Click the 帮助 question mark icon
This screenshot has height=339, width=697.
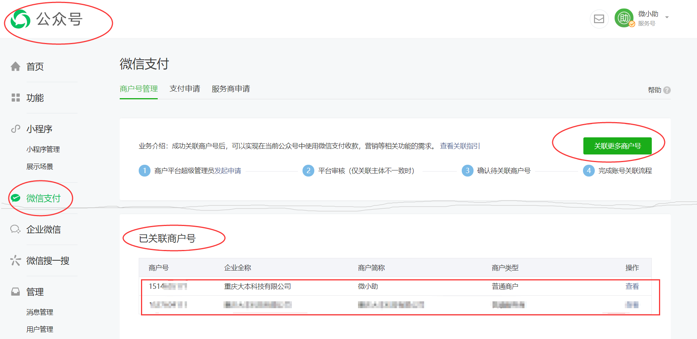667,90
